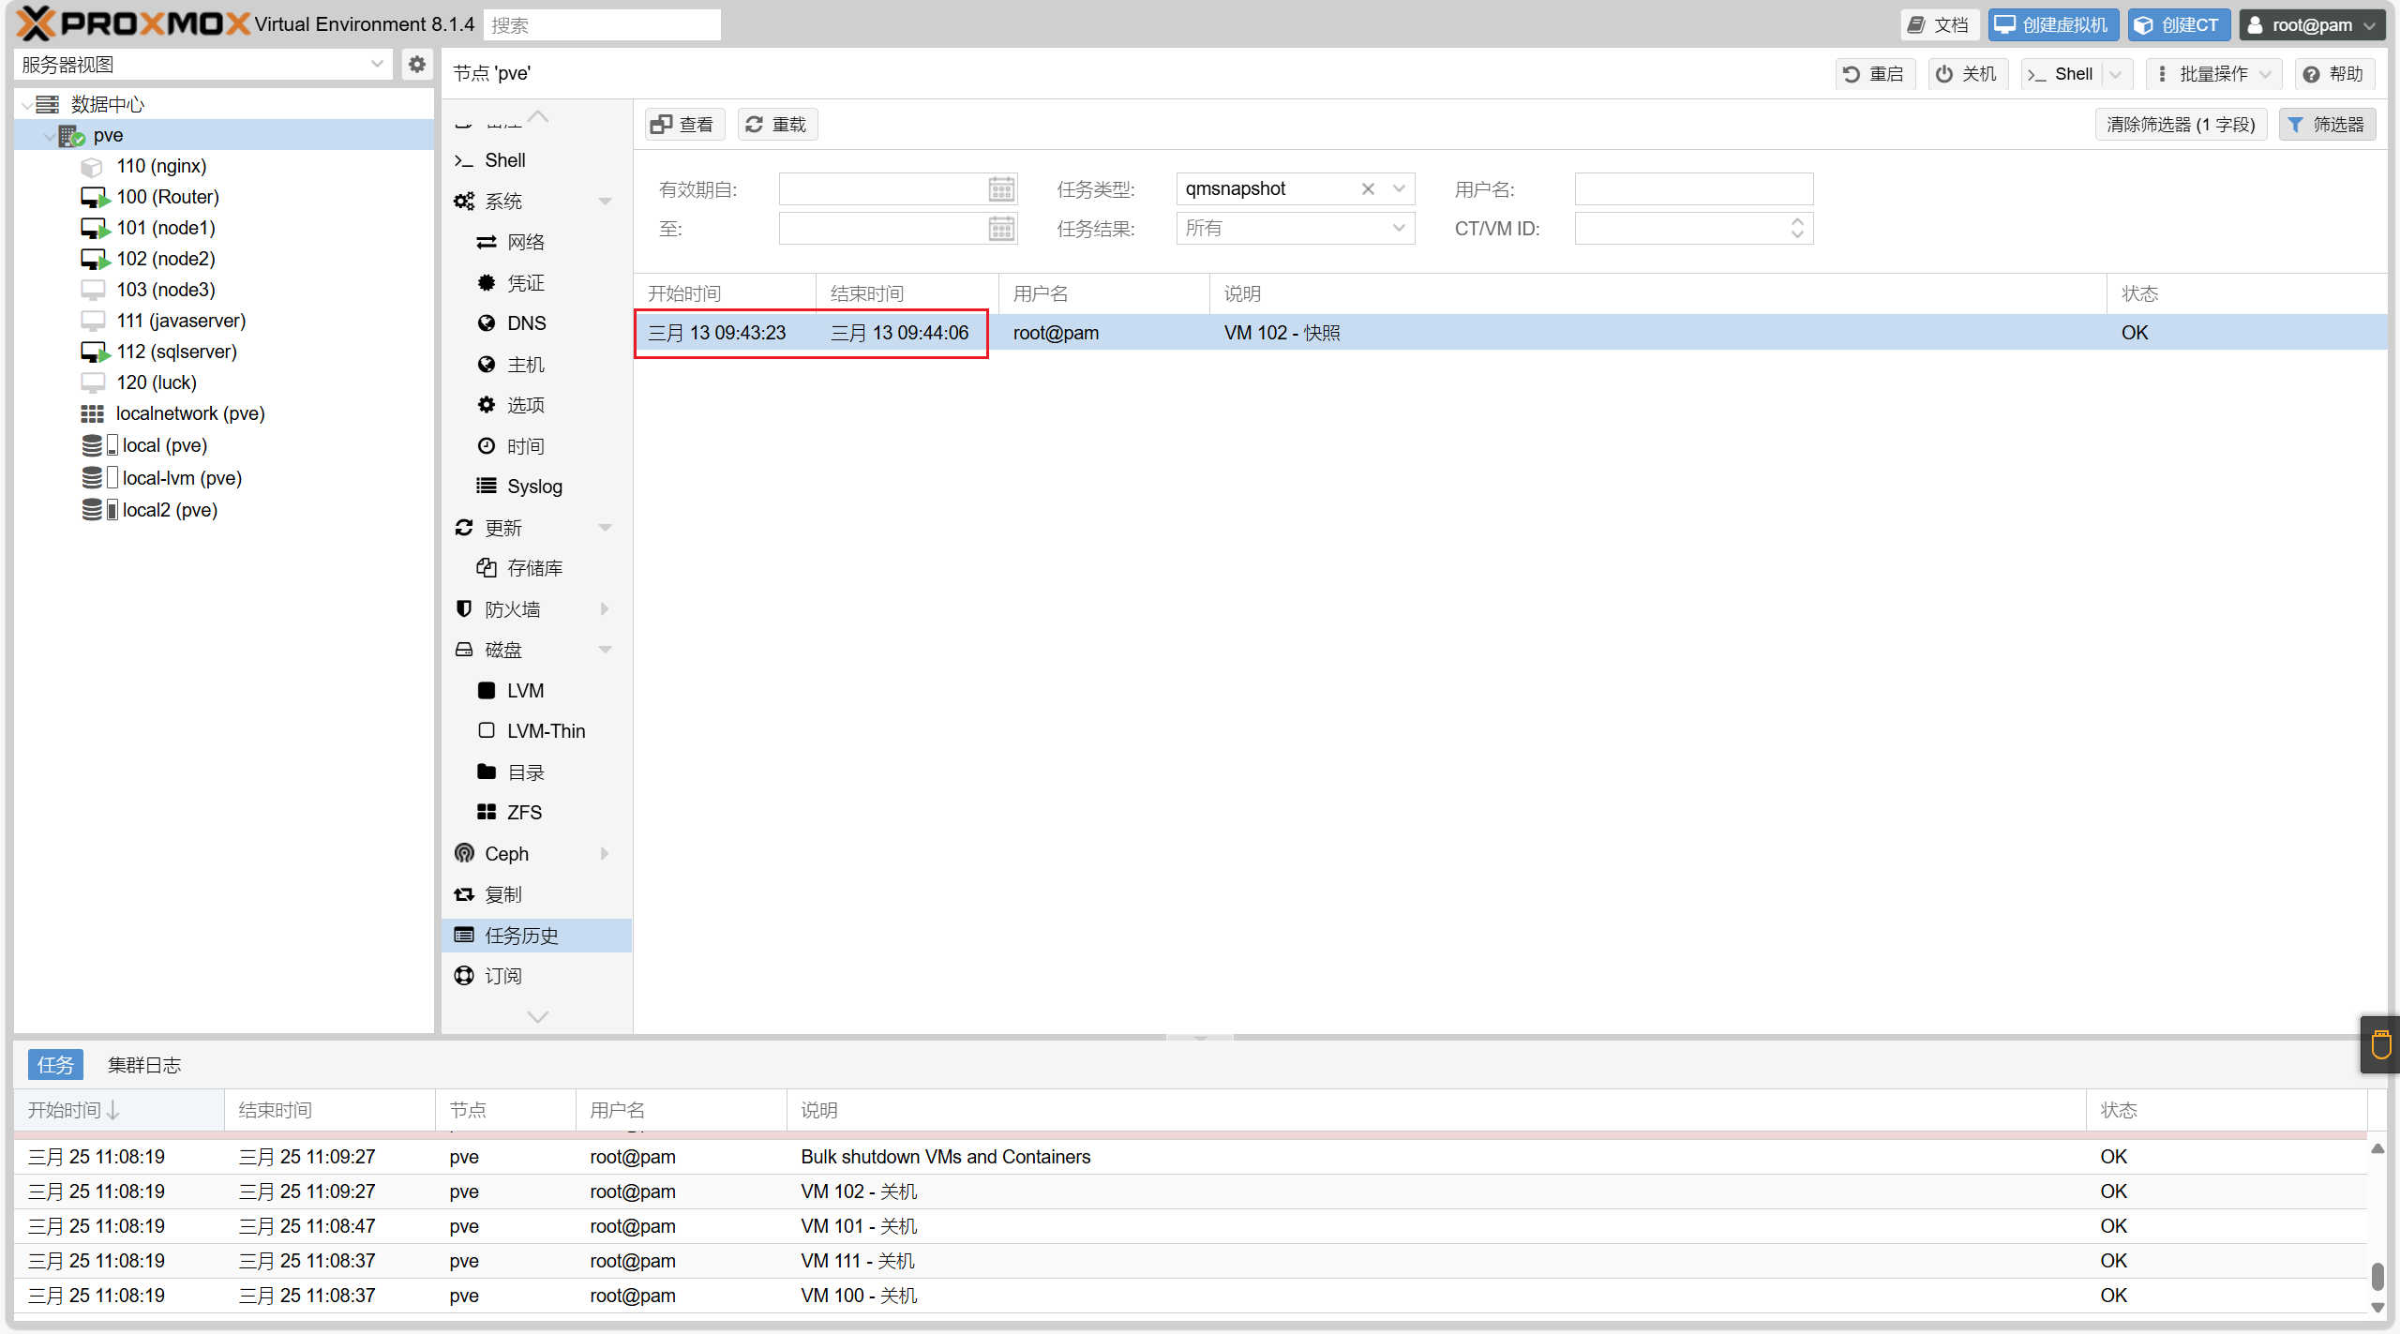Open the tree settings gear icon
This screenshot has height=1334, width=2400.
point(417,65)
